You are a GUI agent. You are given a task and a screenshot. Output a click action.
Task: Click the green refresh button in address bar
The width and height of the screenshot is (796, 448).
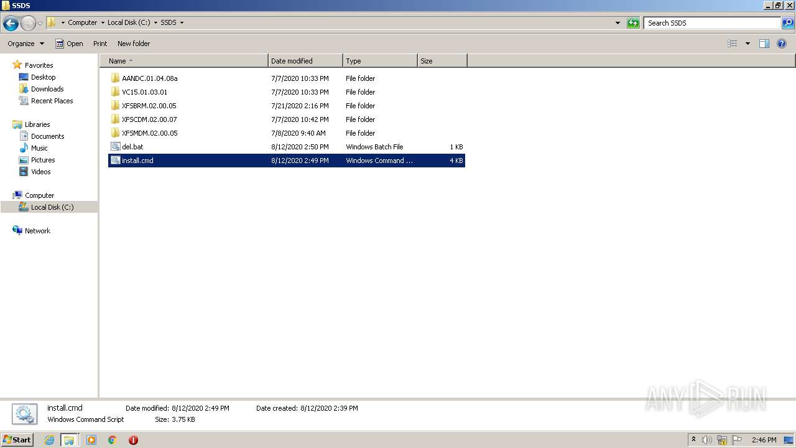(x=633, y=23)
